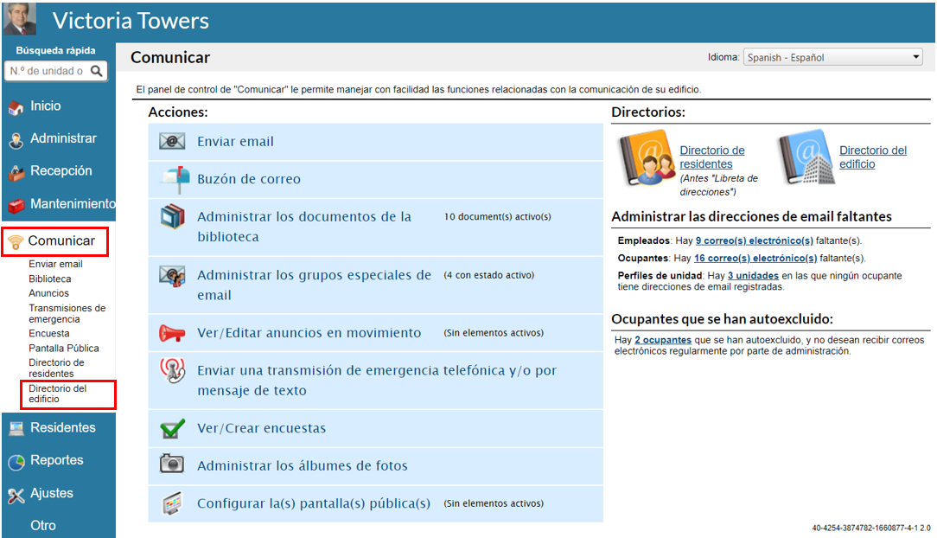The height and width of the screenshot is (538, 937).
Task: Click the emergency broadcast phone icon
Action: [172, 370]
